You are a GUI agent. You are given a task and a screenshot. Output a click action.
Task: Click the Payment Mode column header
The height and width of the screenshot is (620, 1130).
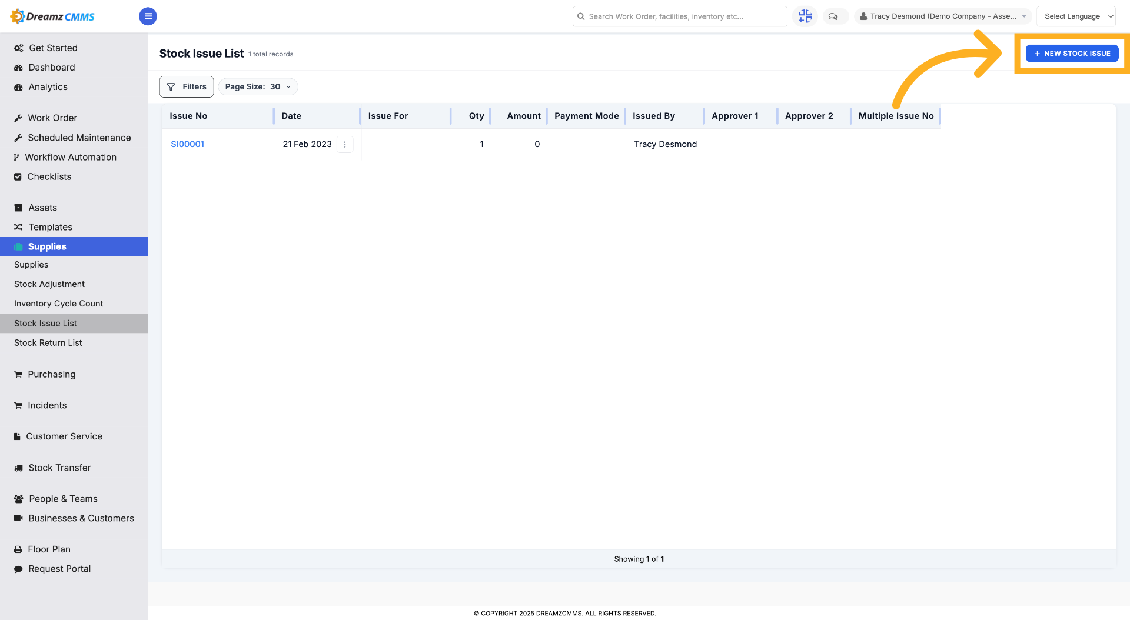[x=587, y=116]
